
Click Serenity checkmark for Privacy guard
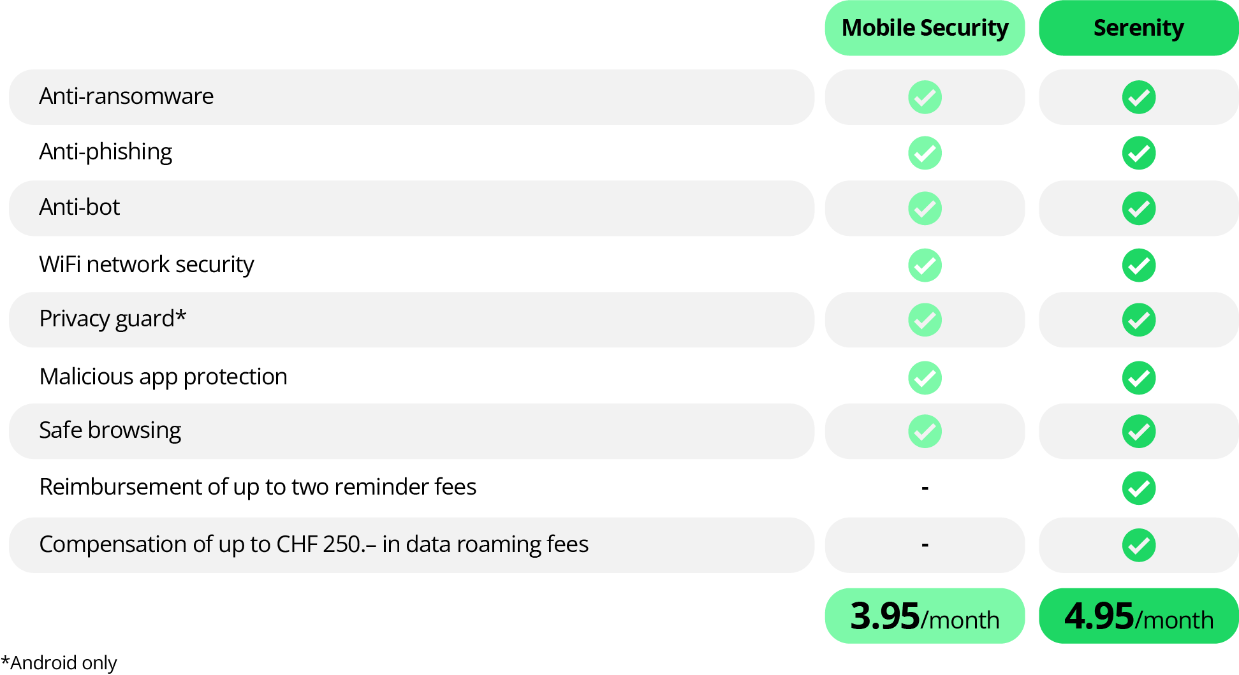1138,320
